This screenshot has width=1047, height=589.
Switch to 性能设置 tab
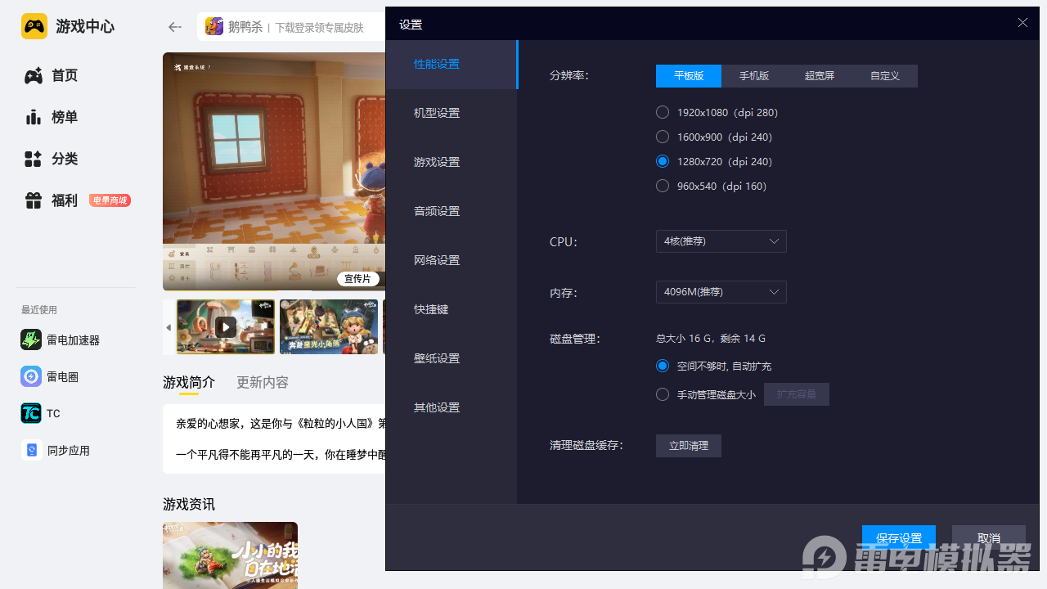pyautogui.click(x=452, y=64)
